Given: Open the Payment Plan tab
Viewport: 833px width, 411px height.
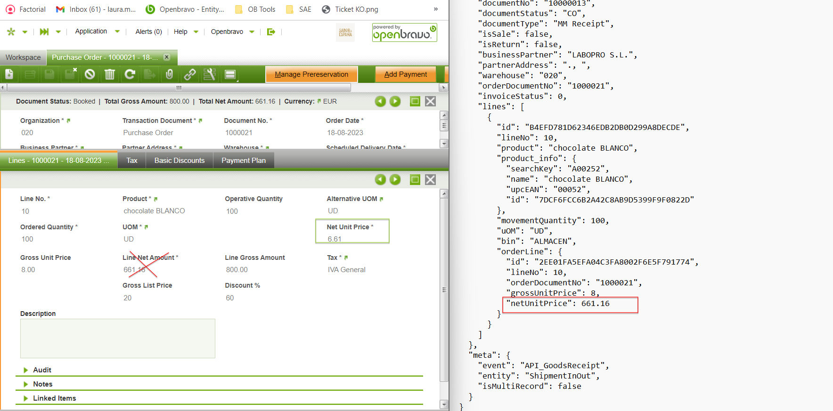Looking at the screenshot, I should pos(243,161).
